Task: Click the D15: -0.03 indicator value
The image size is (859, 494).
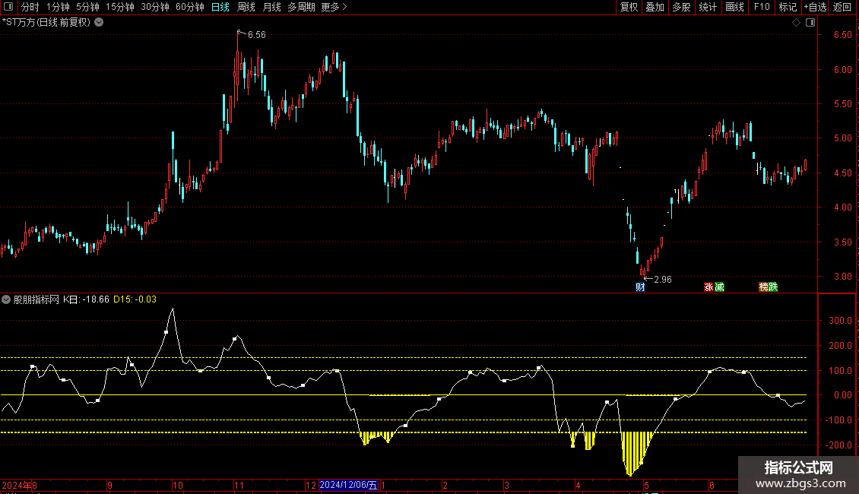Action: (135, 299)
